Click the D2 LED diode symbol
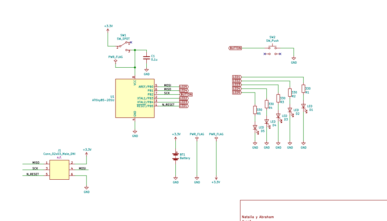 [291, 111]
